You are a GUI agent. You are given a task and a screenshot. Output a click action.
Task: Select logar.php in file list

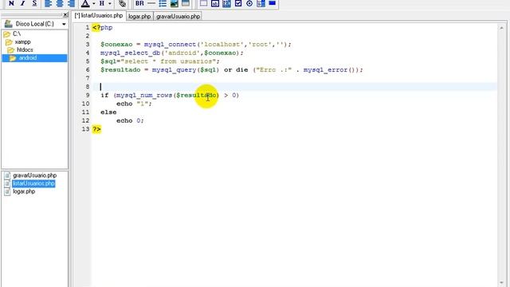pyautogui.click(x=24, y=191)
